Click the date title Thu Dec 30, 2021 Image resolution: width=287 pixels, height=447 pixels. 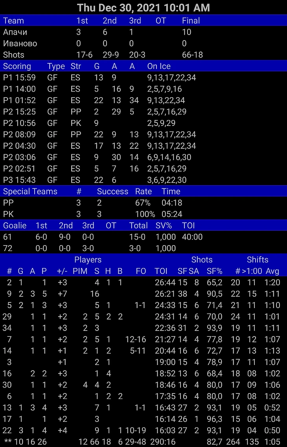[143, 7]
